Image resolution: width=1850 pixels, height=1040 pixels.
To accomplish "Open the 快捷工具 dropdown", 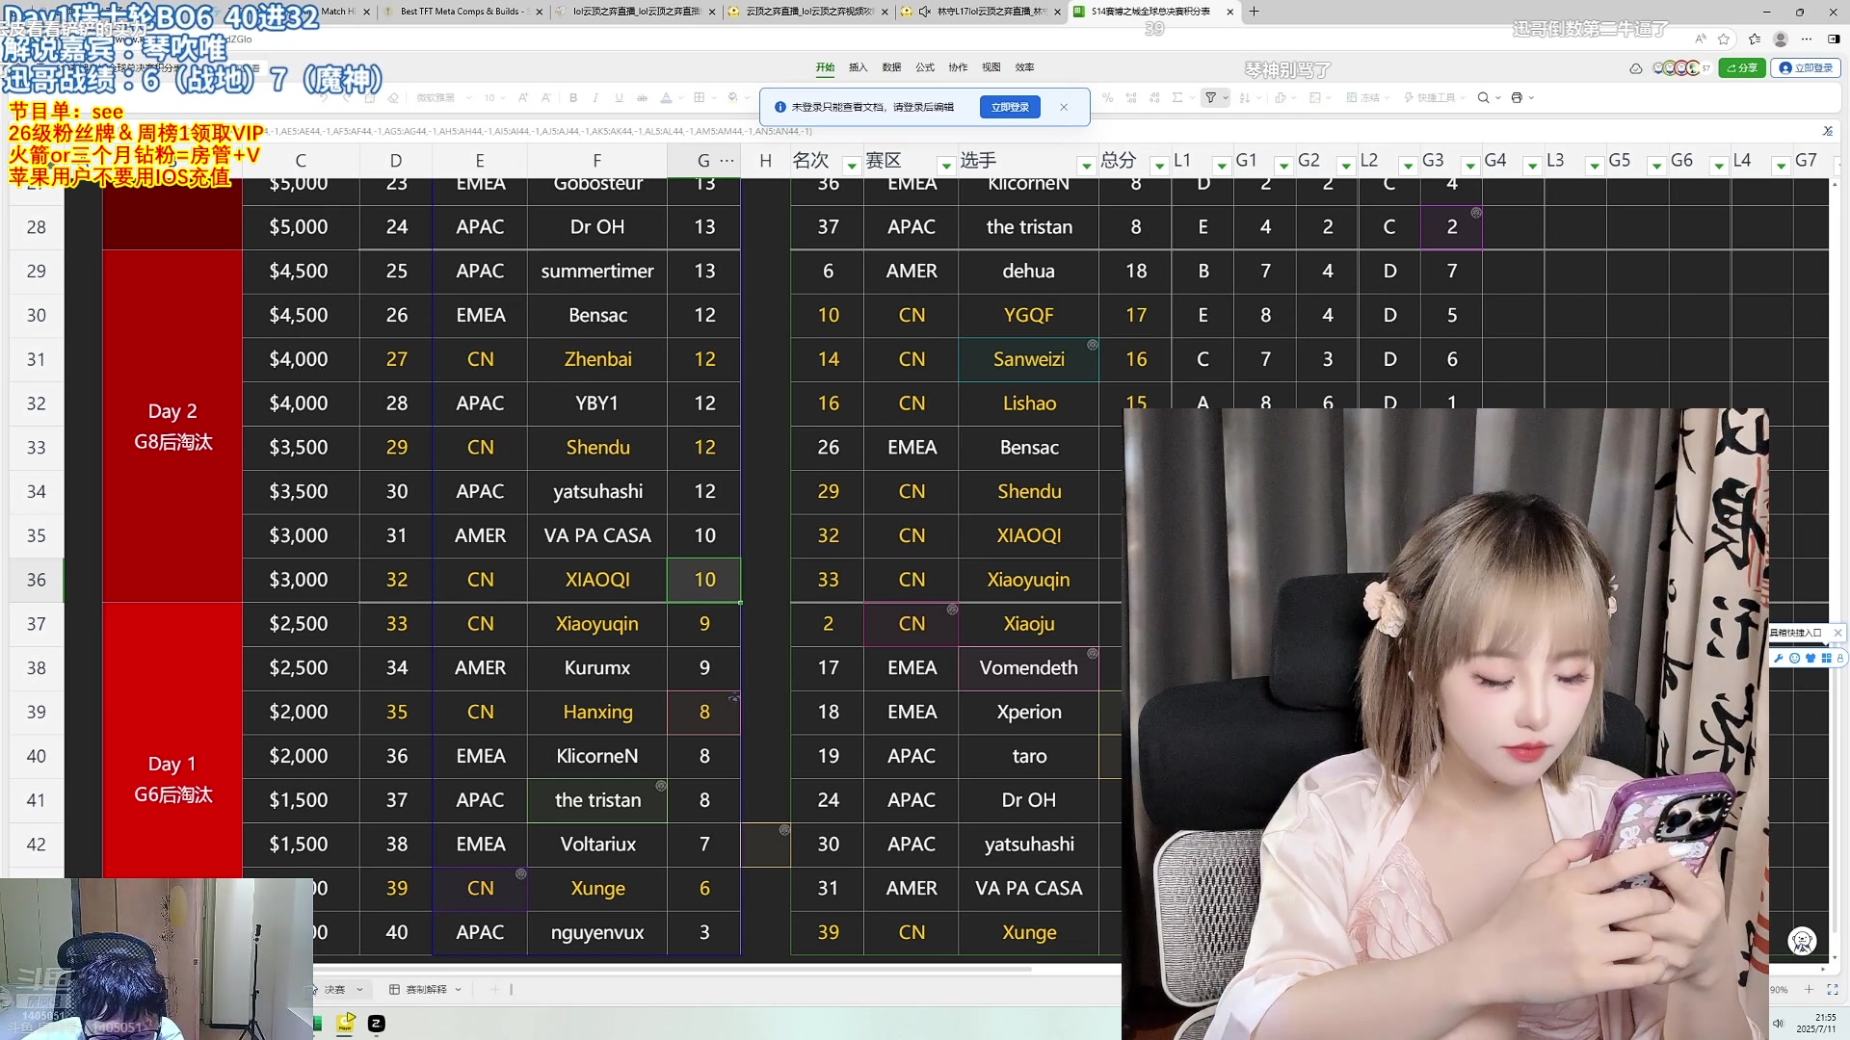I will 1434,97.
